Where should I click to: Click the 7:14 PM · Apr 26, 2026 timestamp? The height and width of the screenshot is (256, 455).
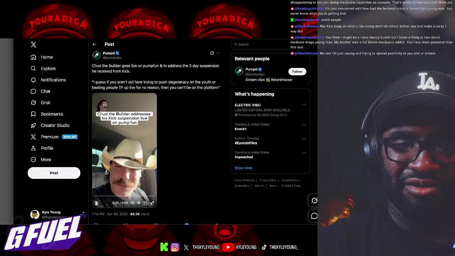pyautogui.click(x=109, y=214)
